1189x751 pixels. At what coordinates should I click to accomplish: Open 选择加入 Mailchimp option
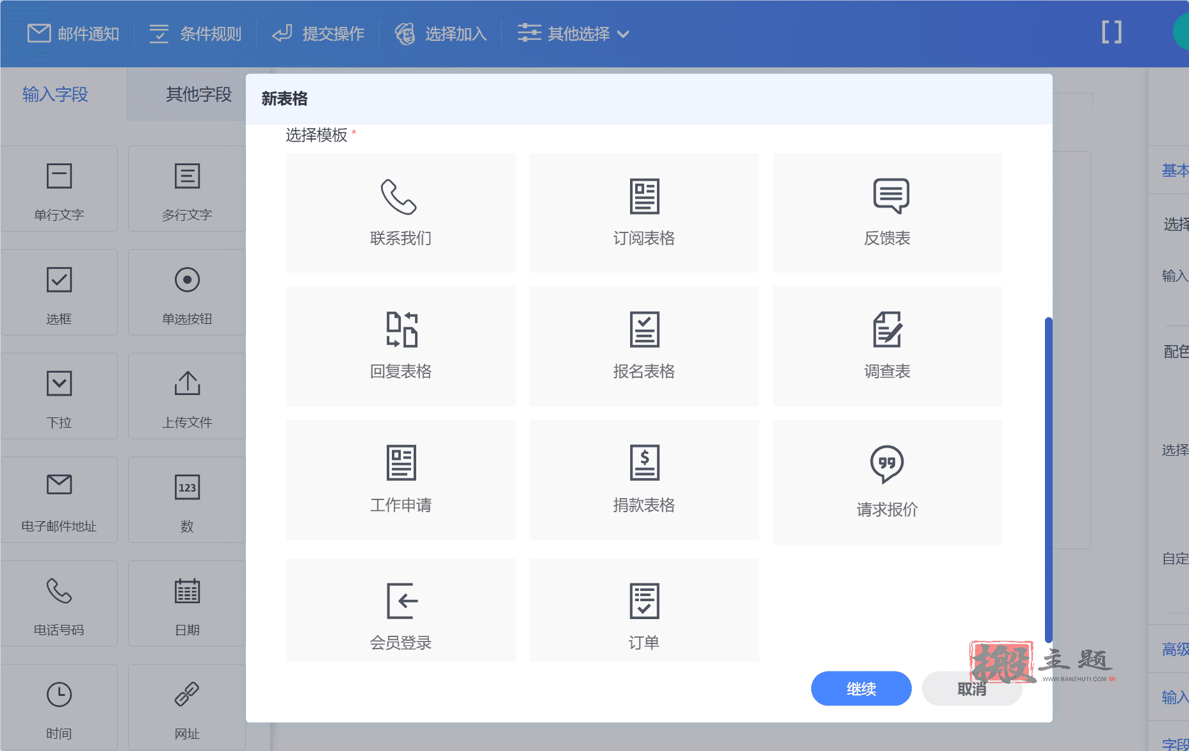click(x=441, y=33)
